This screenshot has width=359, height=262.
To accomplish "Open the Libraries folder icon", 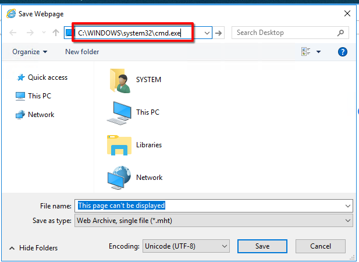I will [119, 145].
